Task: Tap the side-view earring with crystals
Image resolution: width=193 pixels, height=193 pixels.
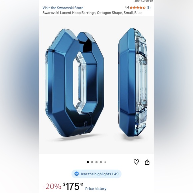Action: pyautogui.click(x=133, y=82)
